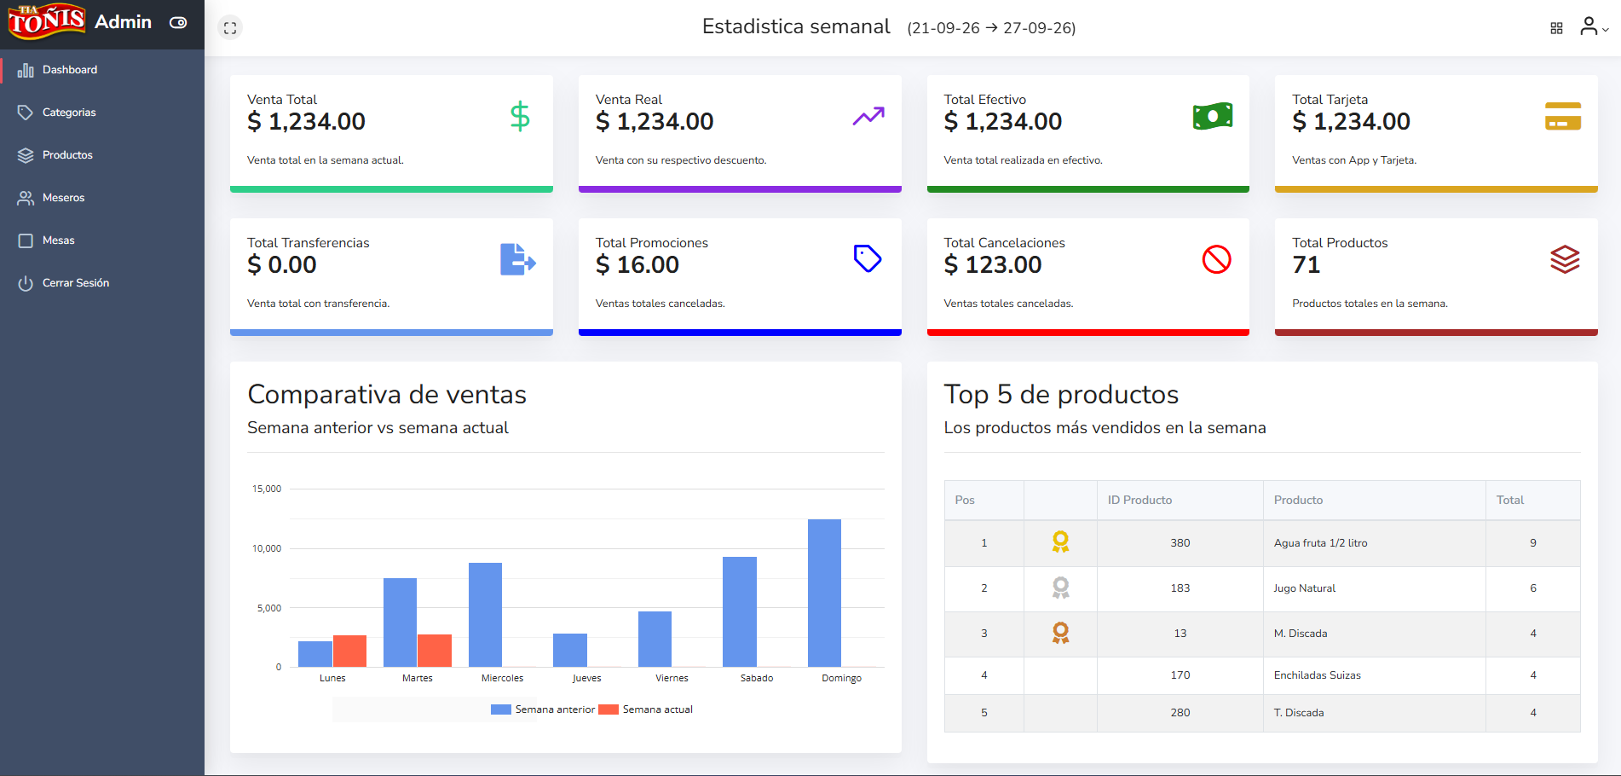The width and height of the screenshot is (1621, 776).
Task: Click the Estadistica semanal title
Action: coord(796,26)
